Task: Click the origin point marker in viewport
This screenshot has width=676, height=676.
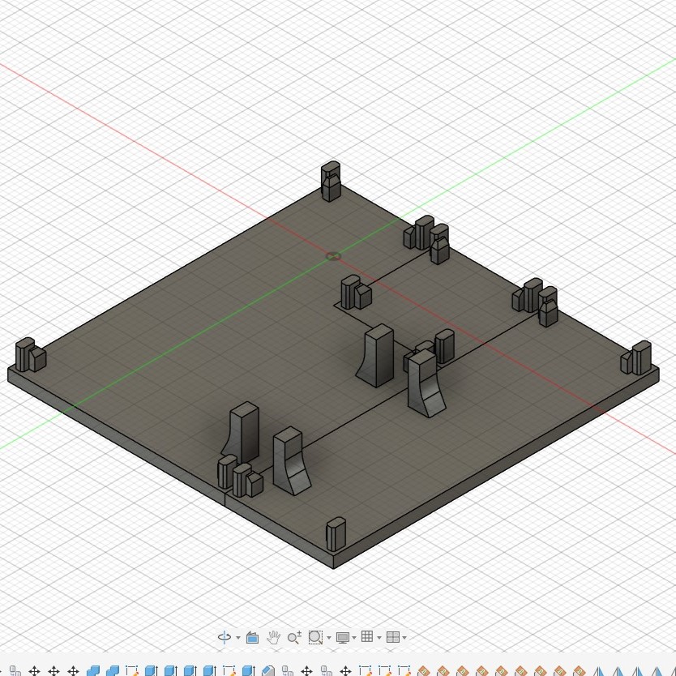Action: [x=333, y=256]
